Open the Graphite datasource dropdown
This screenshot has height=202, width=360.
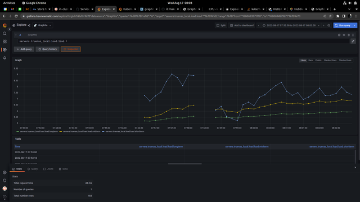pos(43,25)
